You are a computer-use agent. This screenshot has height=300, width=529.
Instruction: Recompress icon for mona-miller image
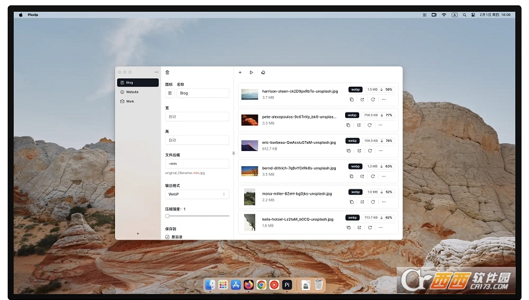[373, 202]
